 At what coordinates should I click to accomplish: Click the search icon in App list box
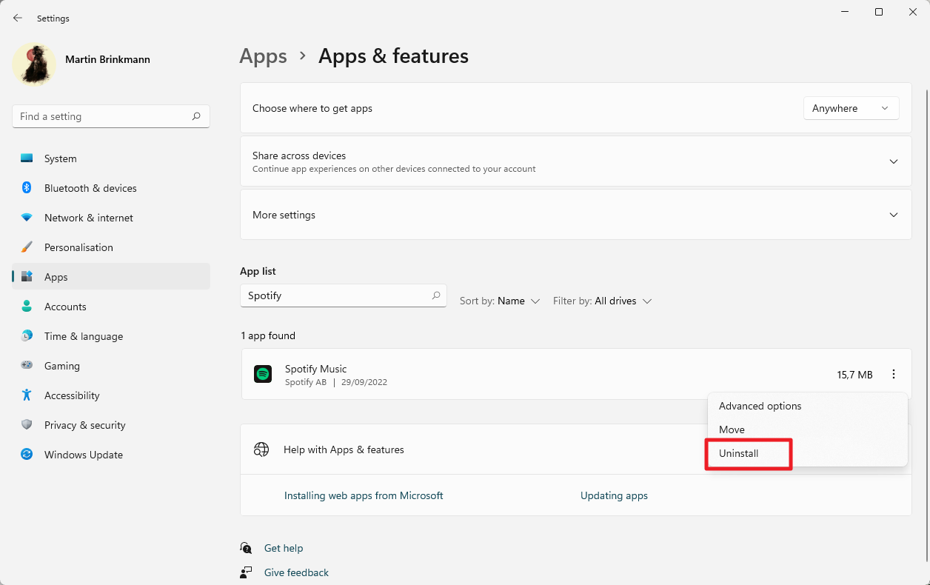coord(436,295)
